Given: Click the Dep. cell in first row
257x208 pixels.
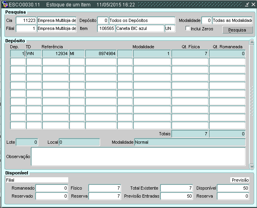Looking at the screenshot, I should 18,53.
